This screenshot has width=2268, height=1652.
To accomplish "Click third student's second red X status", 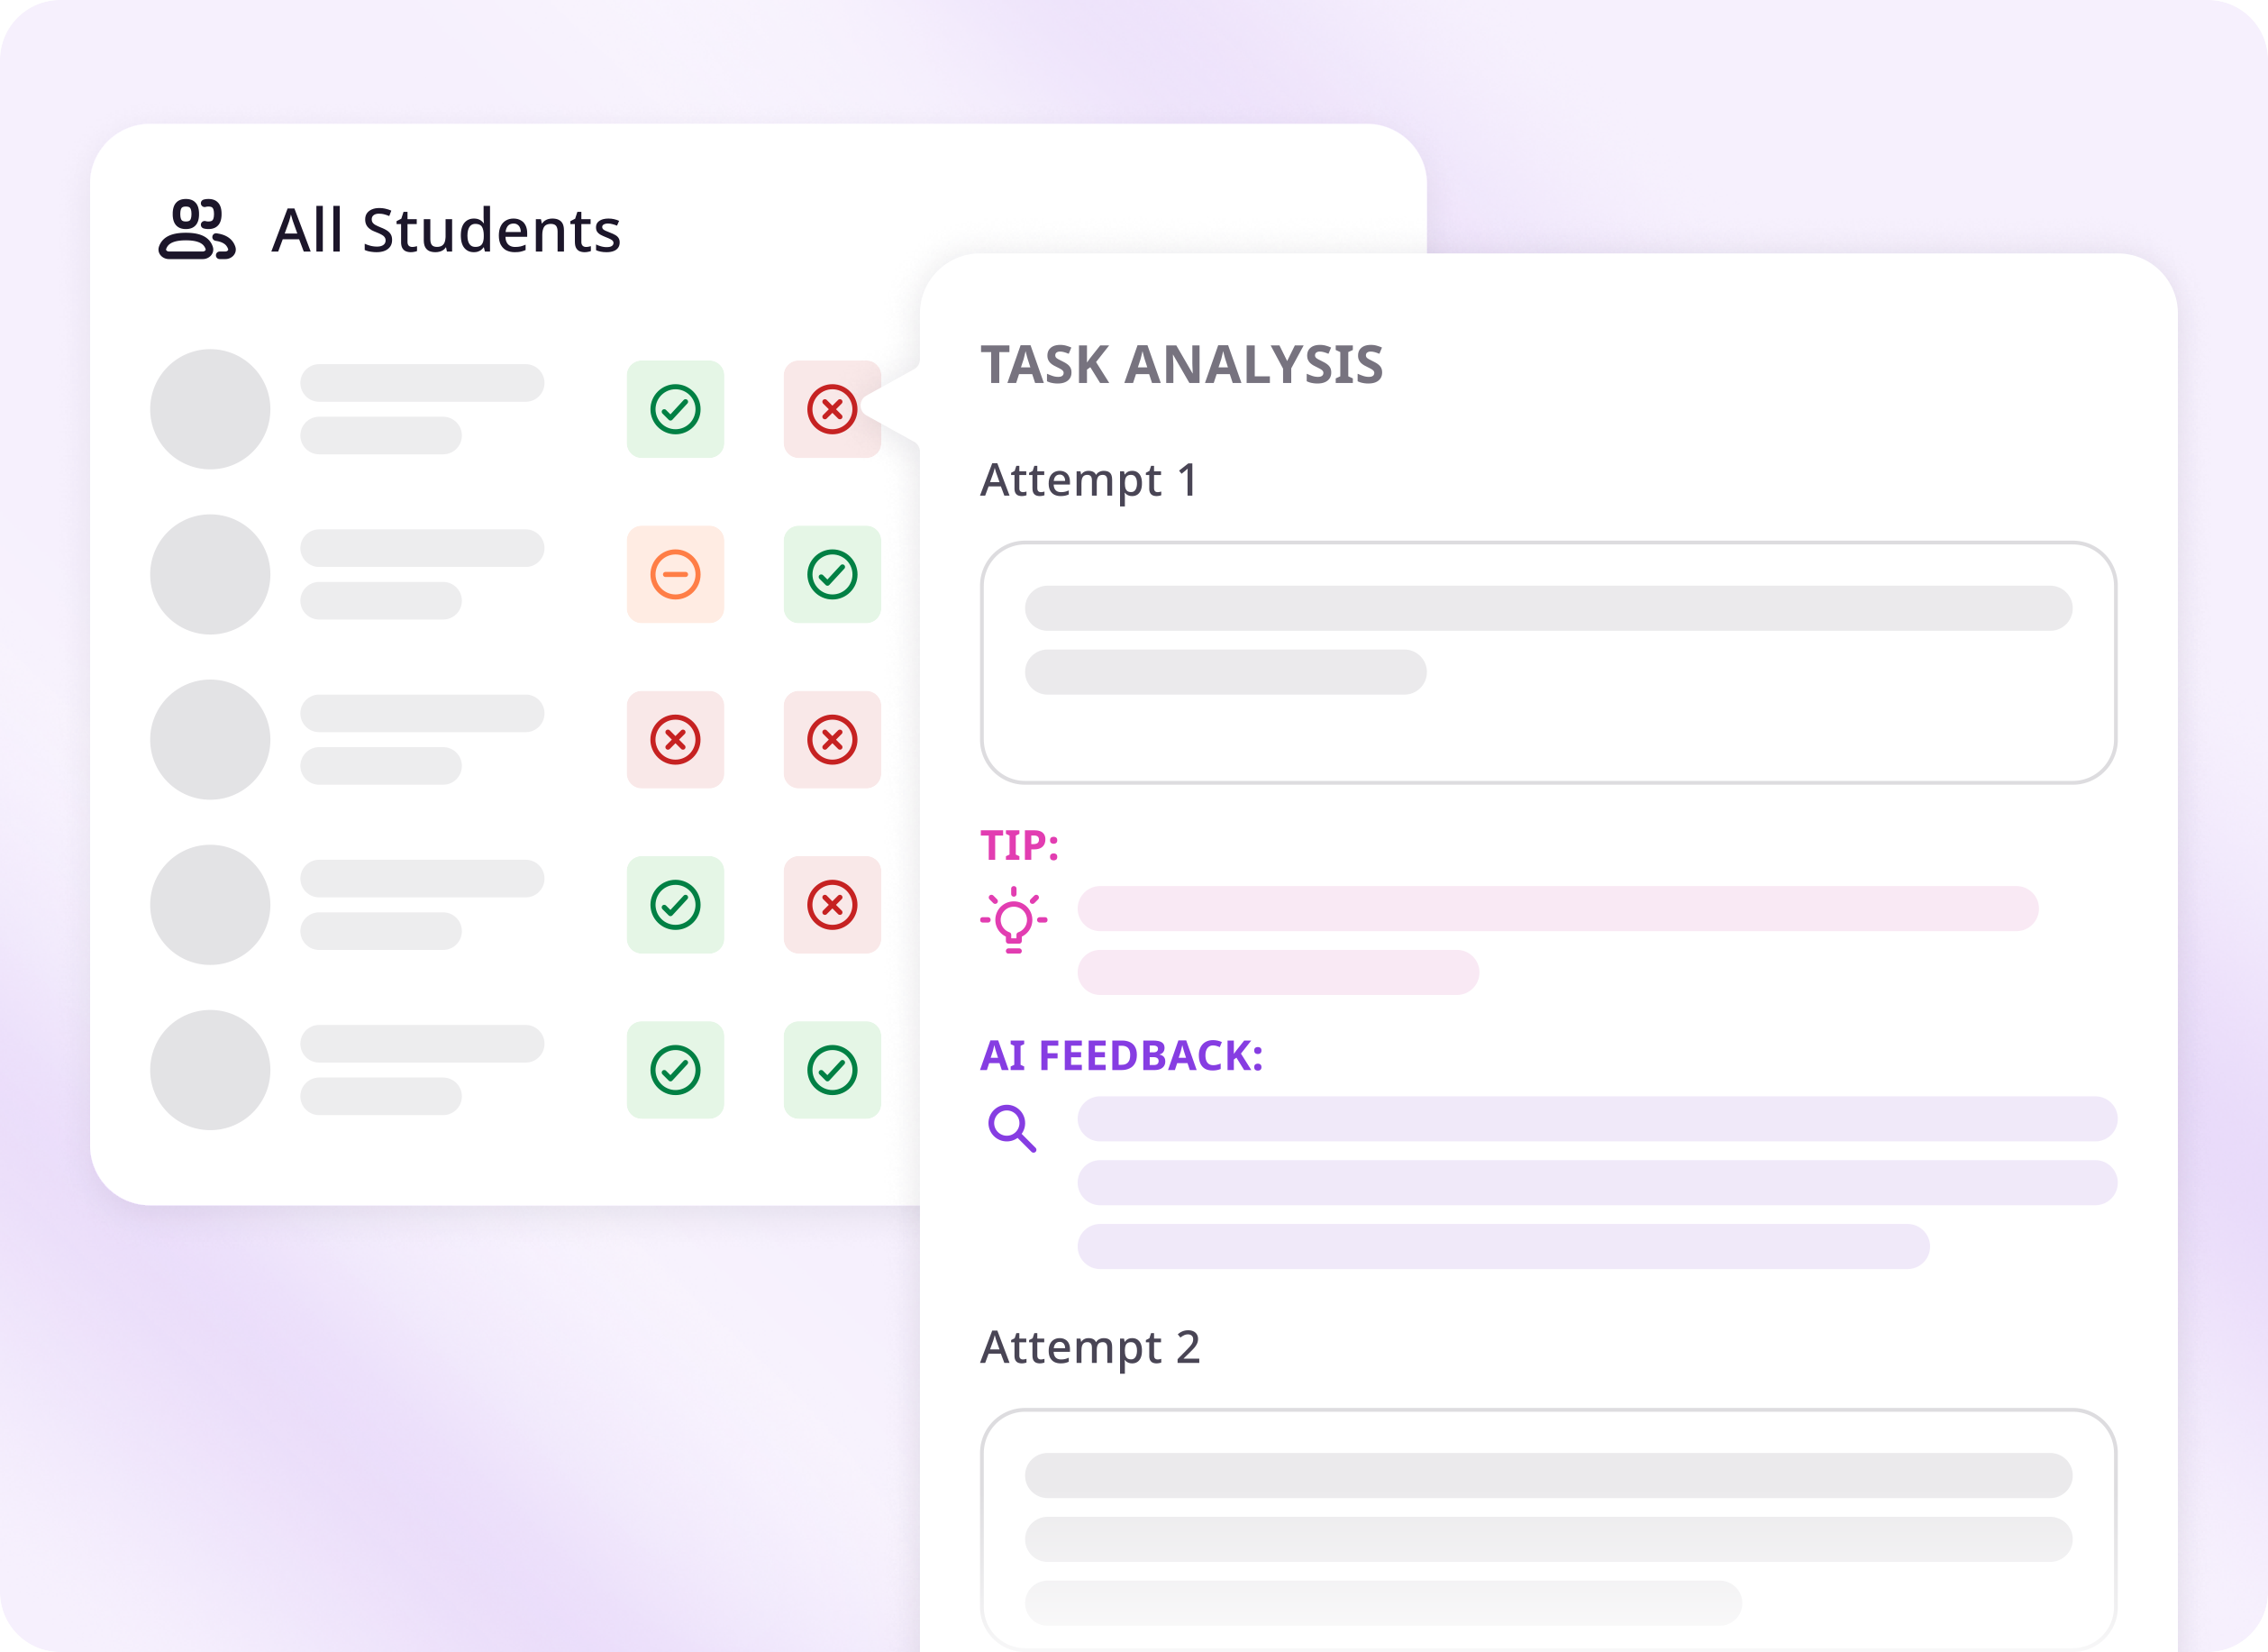I will pyautogui.click(x=831, y=739).
